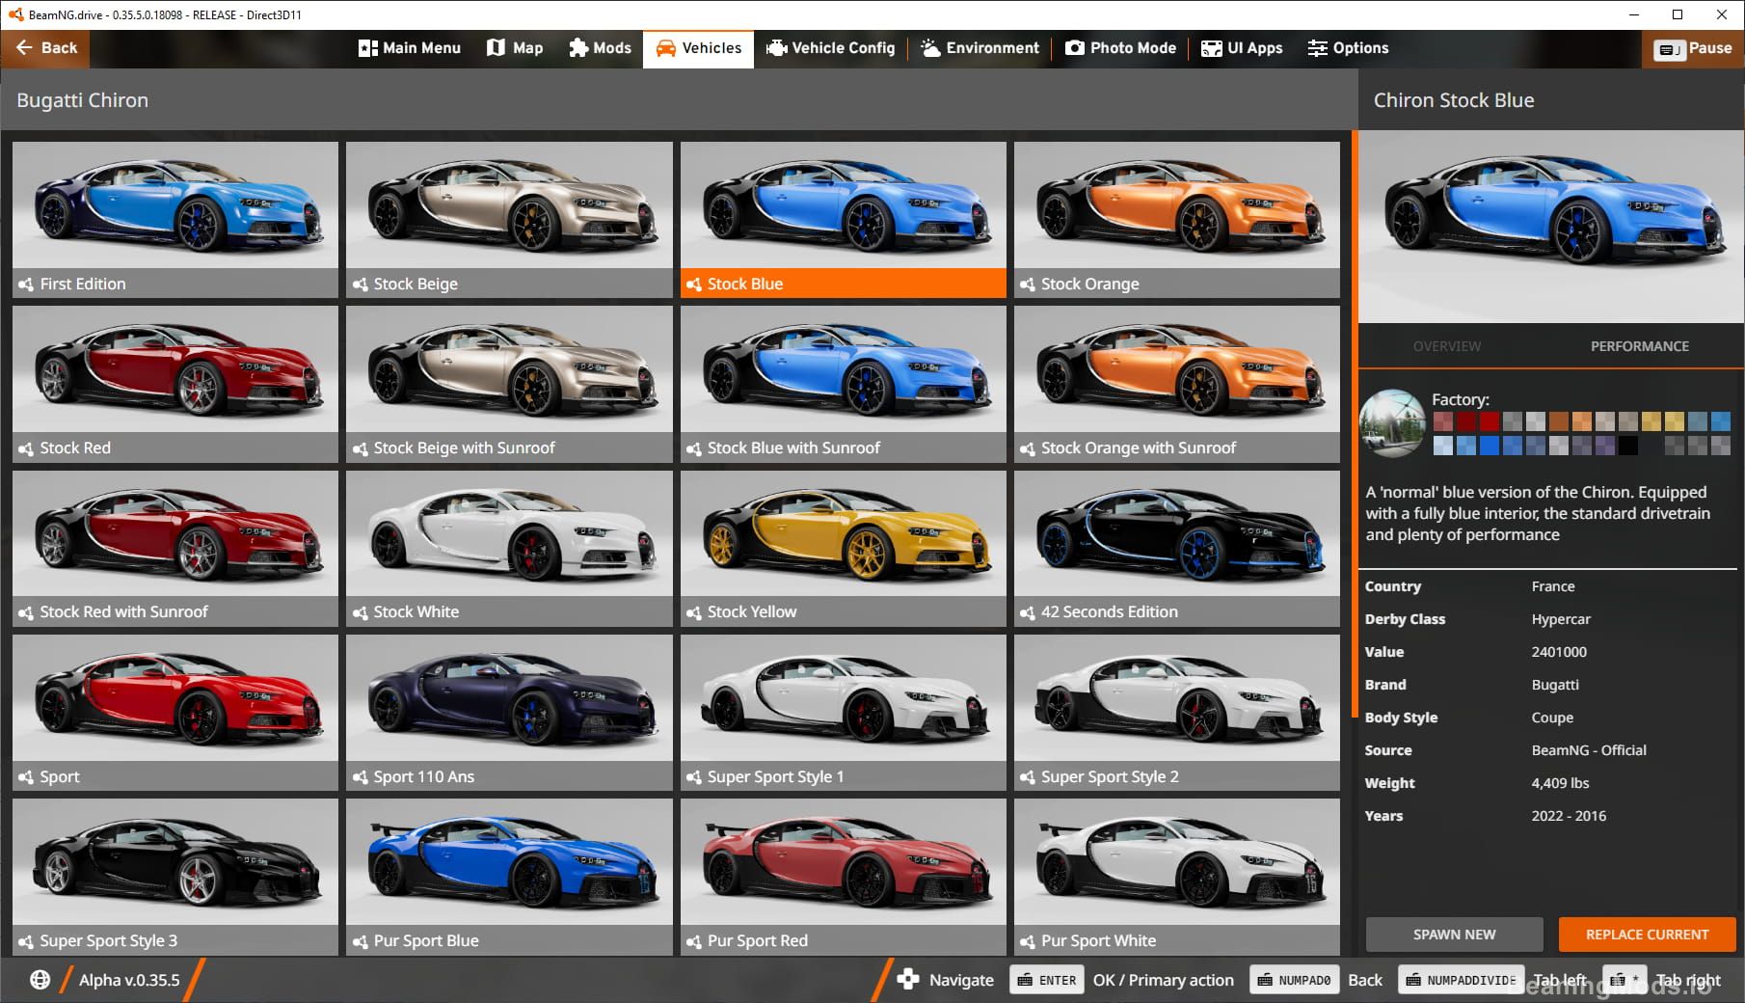Pick the dark maroon red factory swatch
Image resolution: width=1745 pixels, height=1003 pixels.
coord(1466,421)
